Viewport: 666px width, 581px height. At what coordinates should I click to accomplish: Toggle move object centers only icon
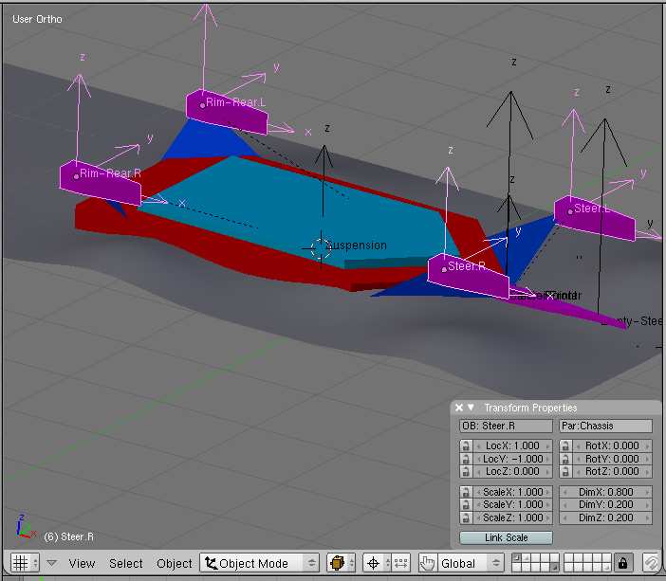click(400, 563)
